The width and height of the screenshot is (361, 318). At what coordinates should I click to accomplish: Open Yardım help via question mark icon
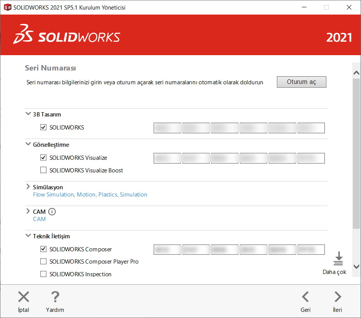point(55,297)
